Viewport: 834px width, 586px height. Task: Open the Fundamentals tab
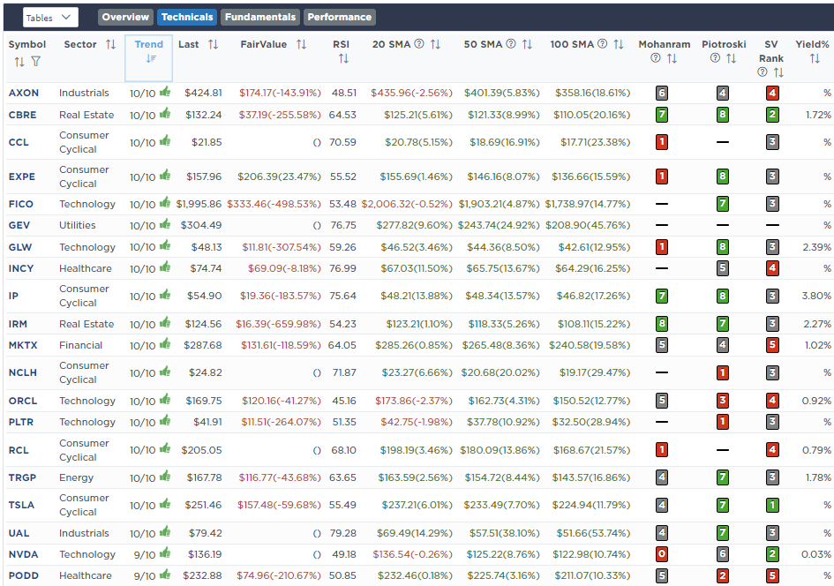pos(260,17)
